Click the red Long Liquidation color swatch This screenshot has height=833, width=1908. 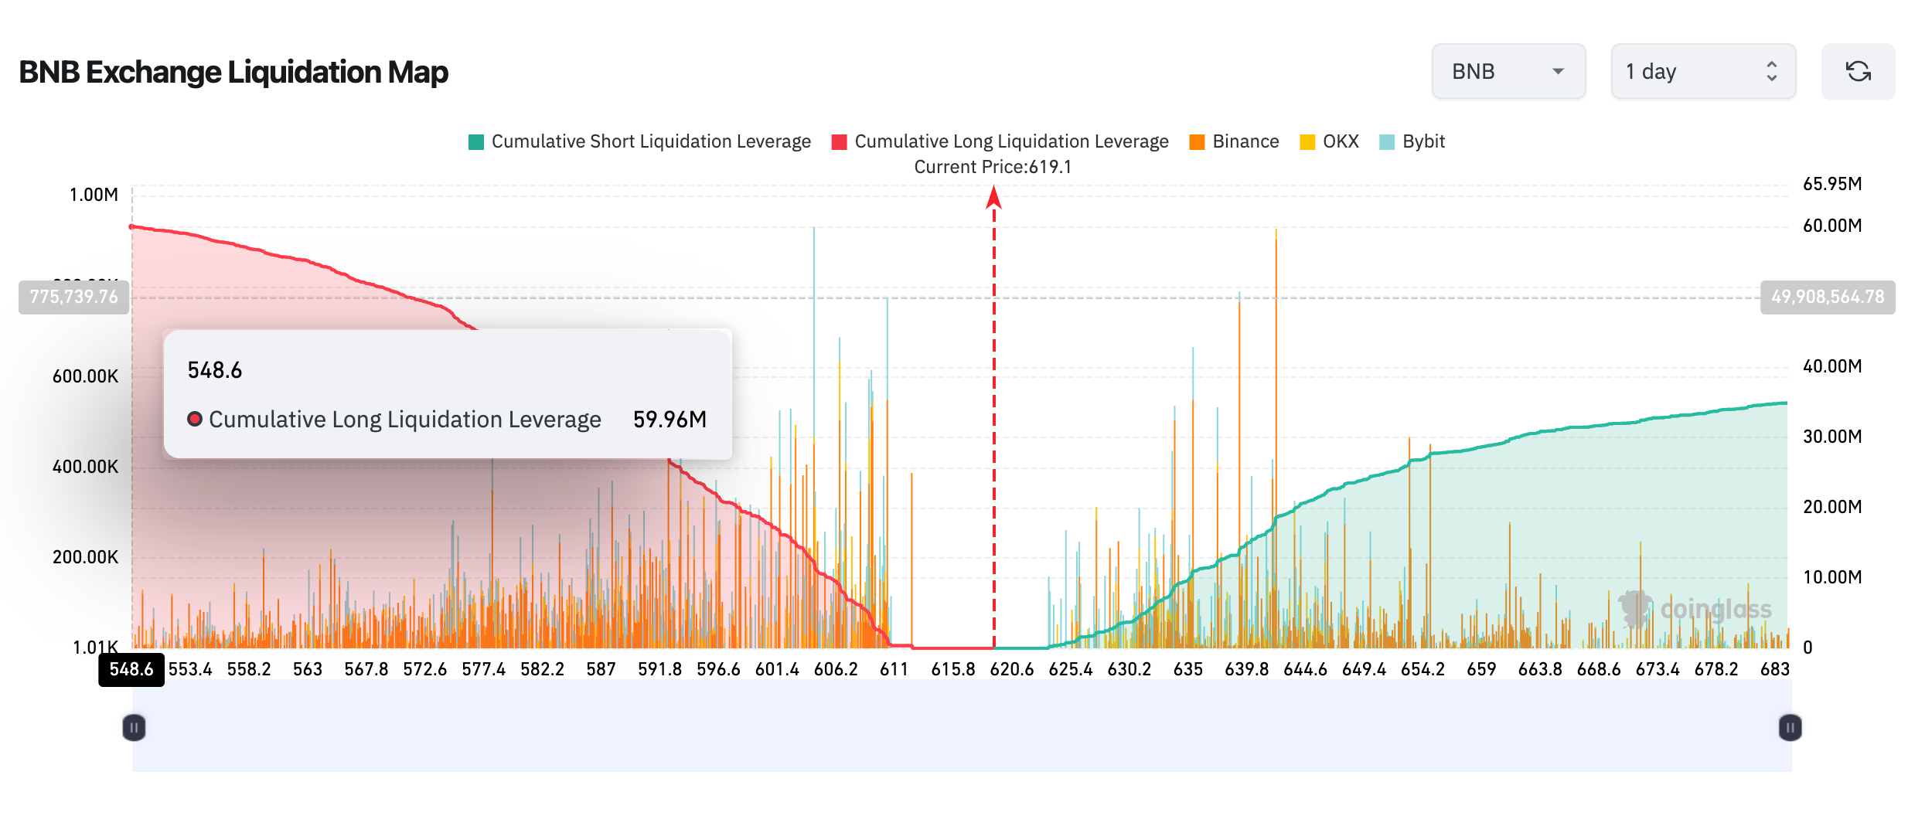coord(839,142)
